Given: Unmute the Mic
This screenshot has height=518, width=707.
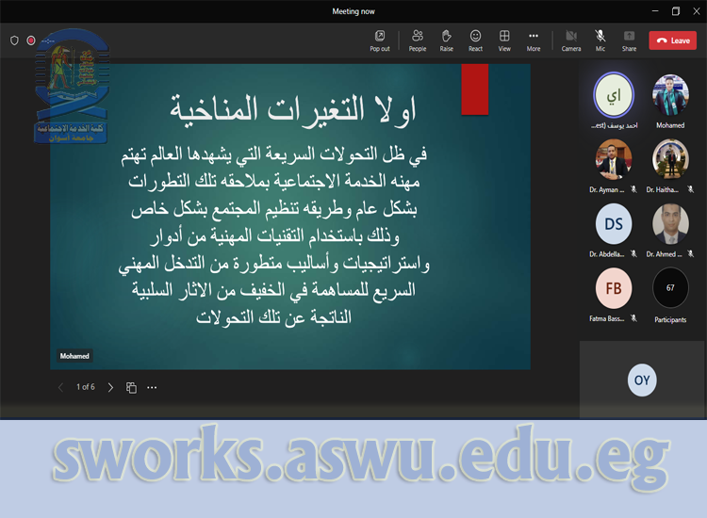Looking at the screenshot, I should click(600, 40).
